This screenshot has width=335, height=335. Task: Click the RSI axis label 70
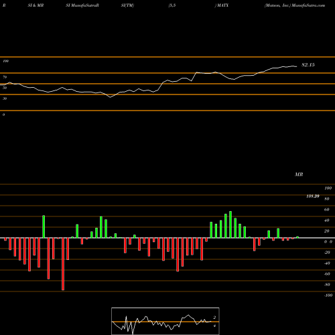tap(5, 77)
